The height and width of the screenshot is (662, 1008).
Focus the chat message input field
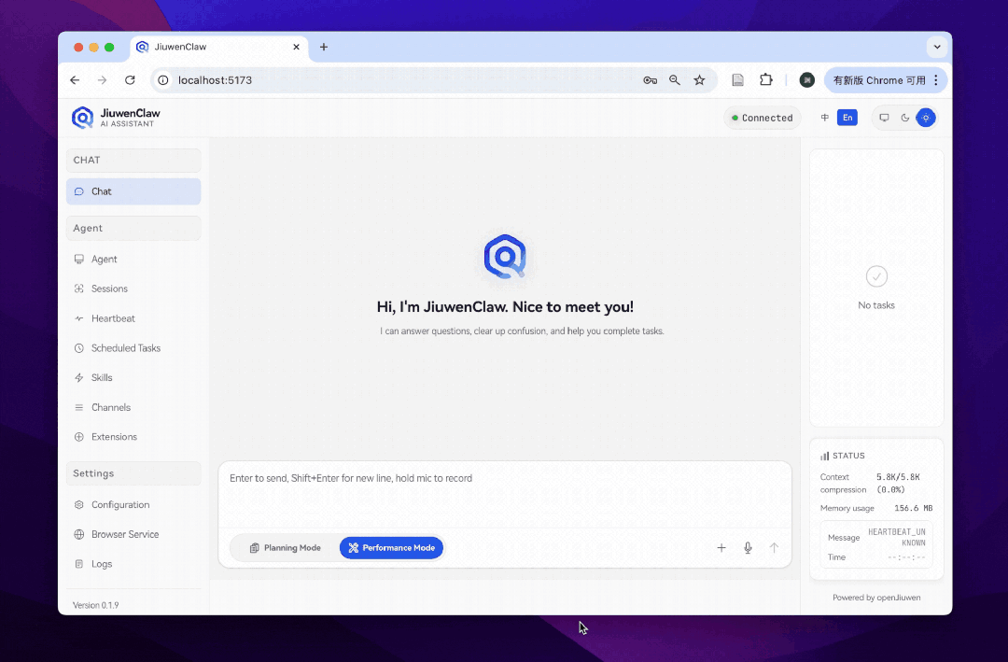click(505, 494)
